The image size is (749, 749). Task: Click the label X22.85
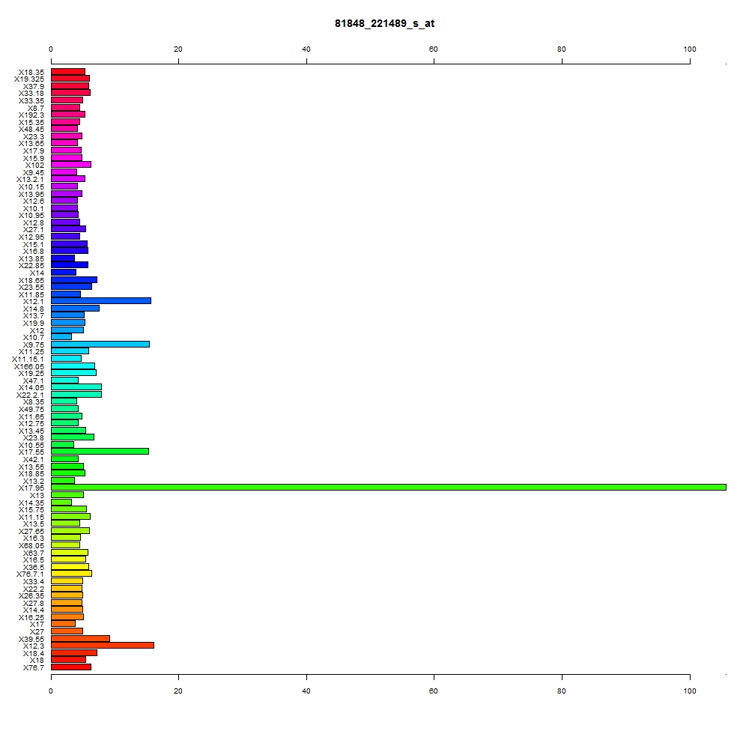coord(31,266)
